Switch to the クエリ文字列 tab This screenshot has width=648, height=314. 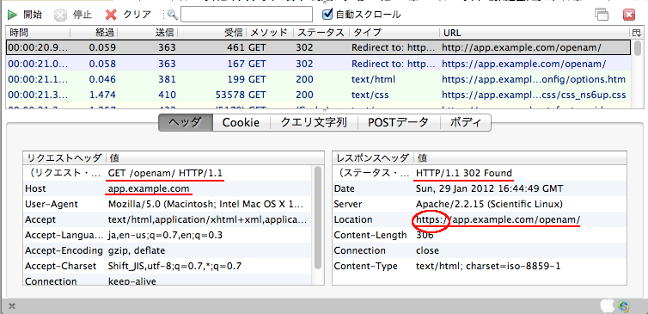(x=314, y=122)
